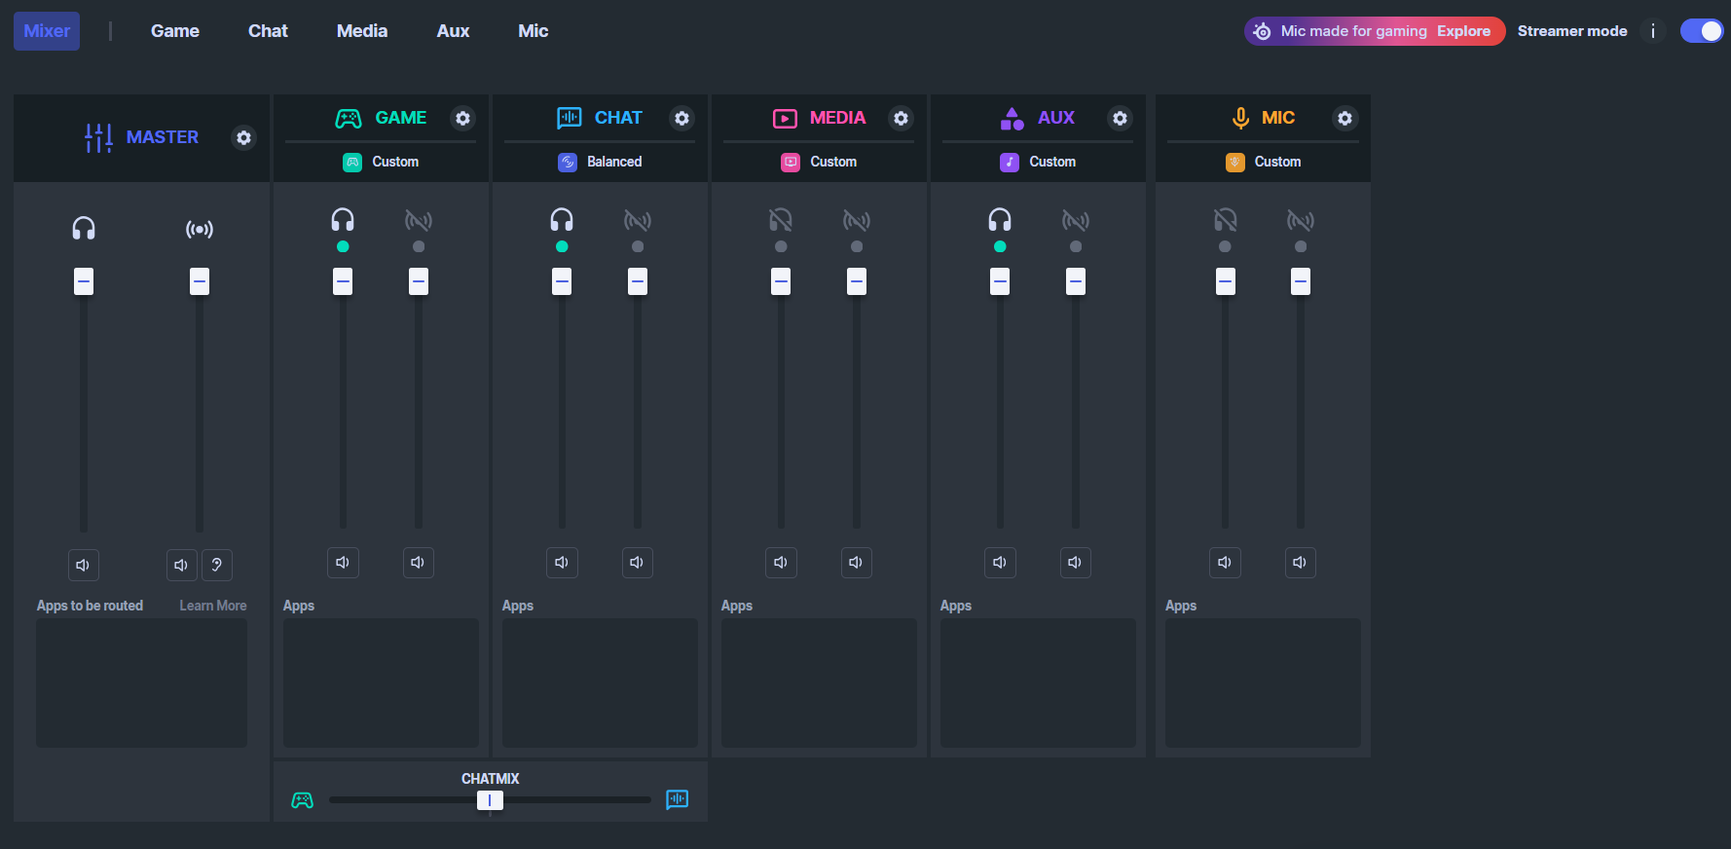Click Game headphone volume fader handle
Viewport: 1731px width, 849px height.
[343, 281]
